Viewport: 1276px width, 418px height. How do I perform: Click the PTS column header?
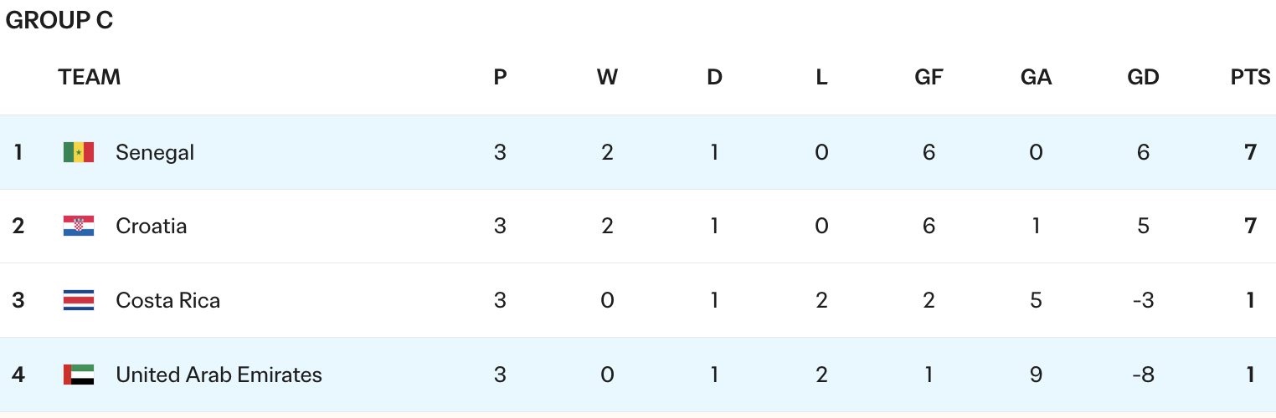coord(1250,78)
